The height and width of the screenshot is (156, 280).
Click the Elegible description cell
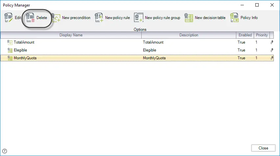pyautogui.click(x=150, y=50)
